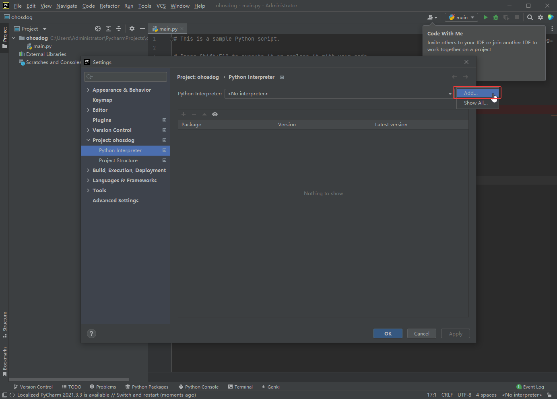
Task: Collapse the ohosdog project tree node
Action: click(x=14, y=38)
